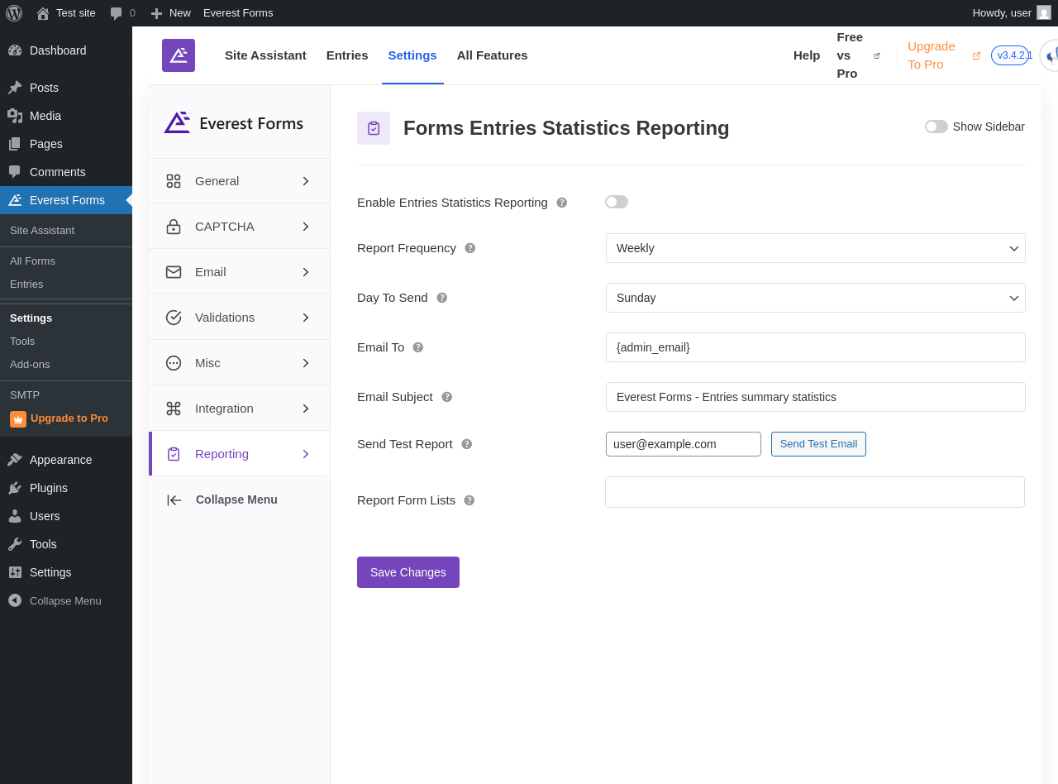Click the Email Subject input field

(815, 397)
